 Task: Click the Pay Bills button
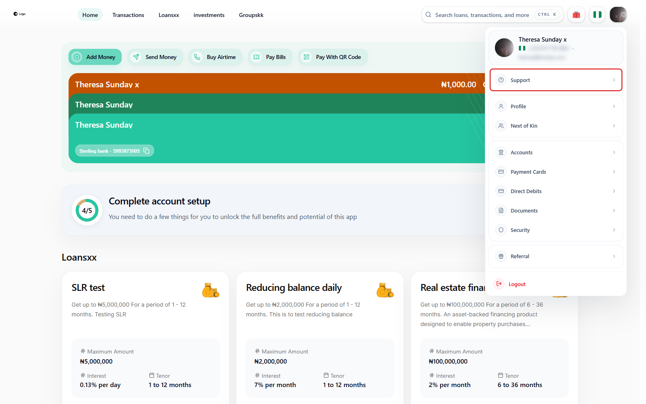point(270,57)
